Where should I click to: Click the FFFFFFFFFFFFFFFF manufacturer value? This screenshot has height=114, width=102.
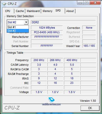click(x=47, y=37)
